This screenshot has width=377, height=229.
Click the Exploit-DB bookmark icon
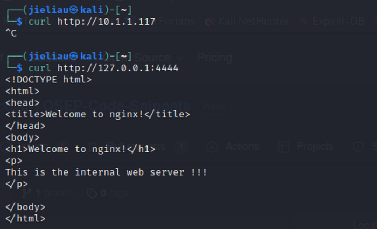click(304, 22)
